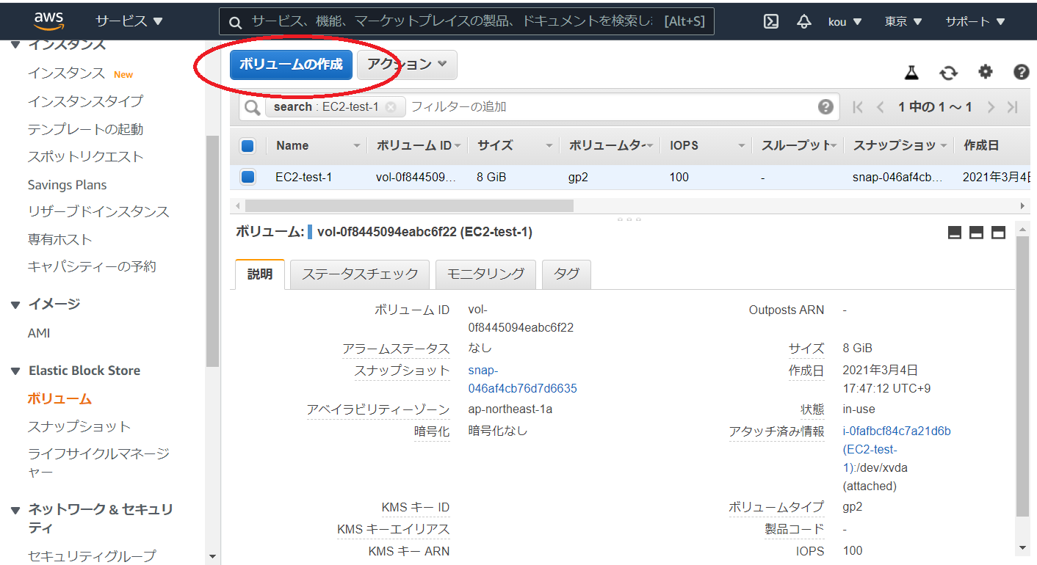Set the detail pane to half height
This screenshot has width=1037, height=565.
point(976,233)
